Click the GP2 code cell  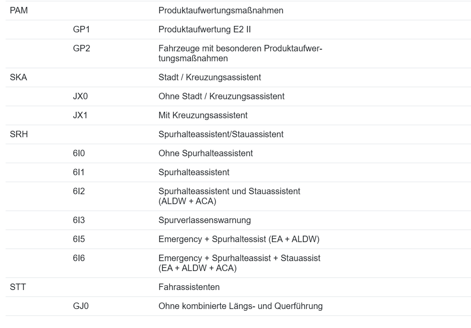81,49
